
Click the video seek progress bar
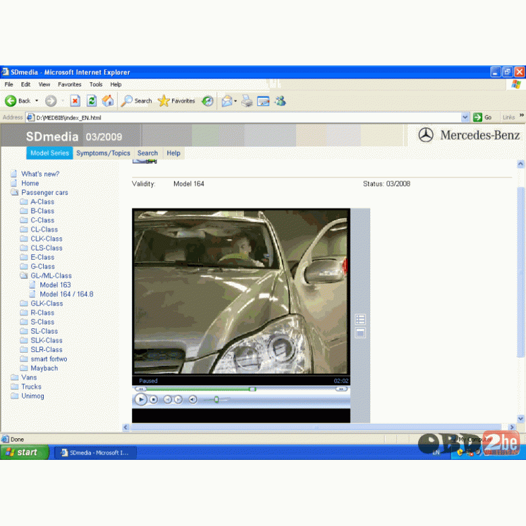pos(241,389)
